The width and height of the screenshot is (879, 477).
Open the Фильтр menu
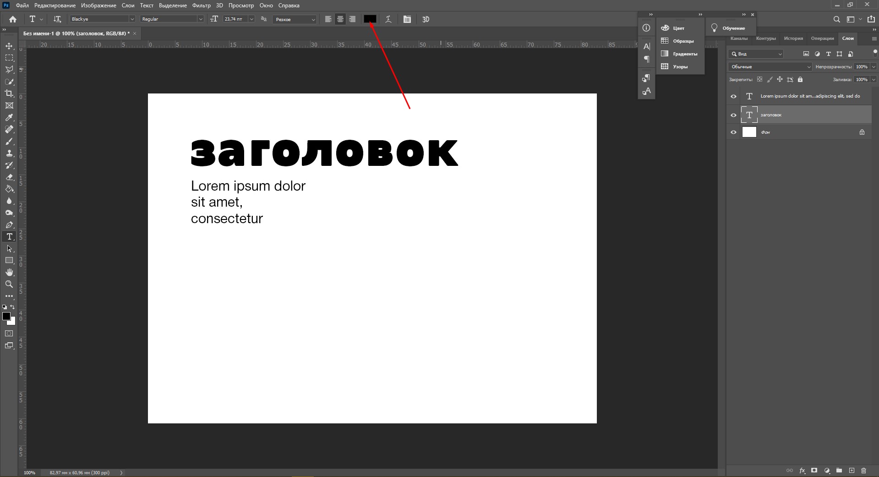coord(202,5)
